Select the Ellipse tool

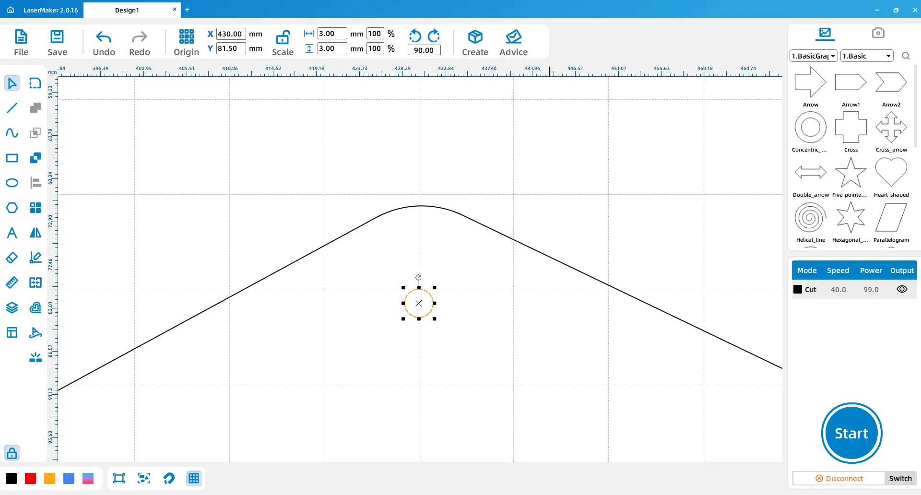(12, 183)
